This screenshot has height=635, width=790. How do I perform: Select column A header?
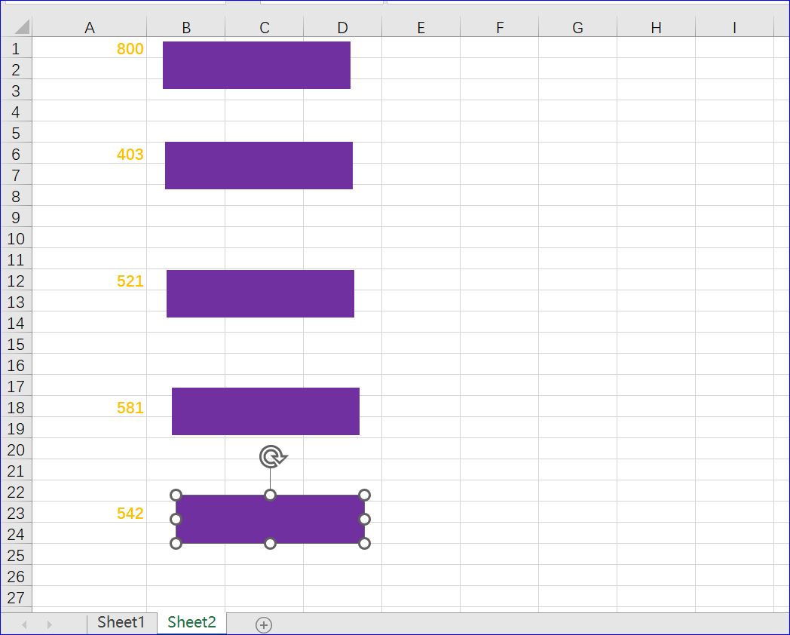click(x=89, y=27)
